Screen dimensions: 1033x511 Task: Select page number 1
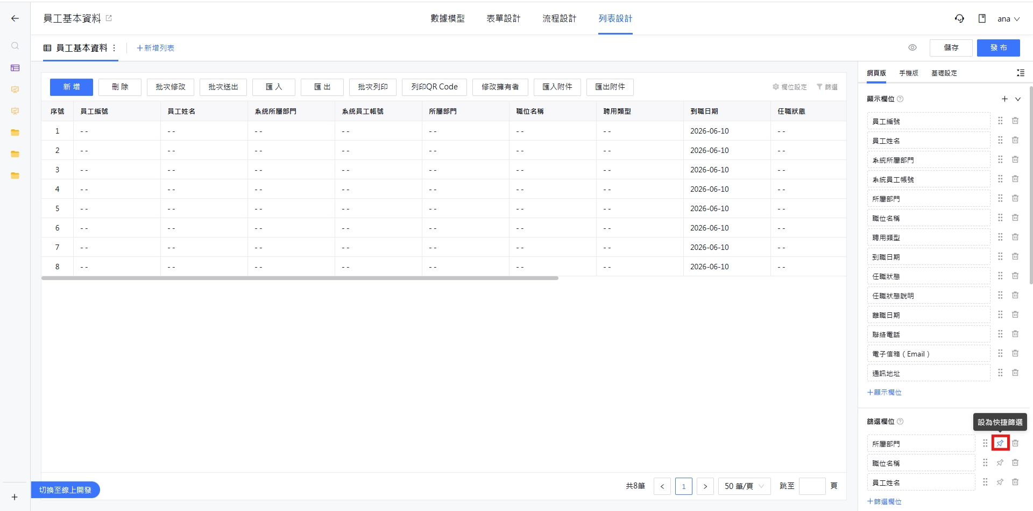[684, 486]
